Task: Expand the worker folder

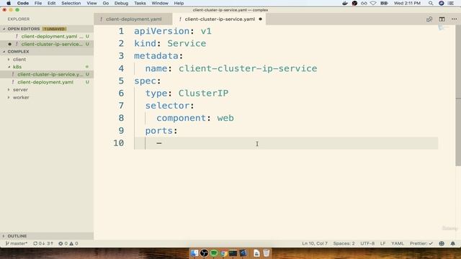Action: pyautogui.click(x=9, y=97)
